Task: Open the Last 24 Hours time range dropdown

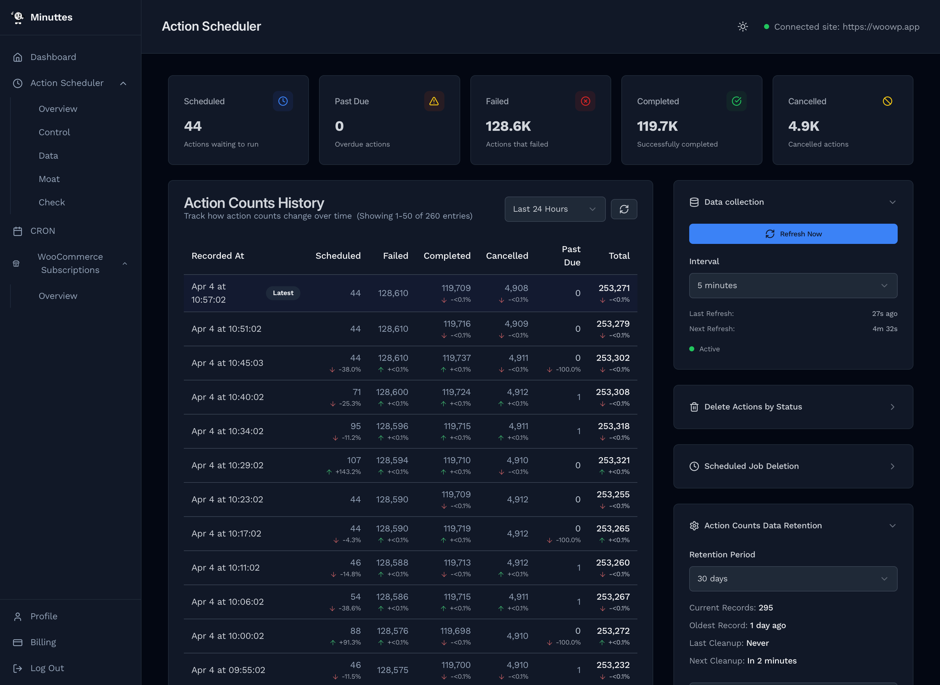Action: [x=555, y=209]
